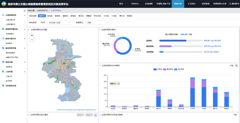Image resolution: width=240 pixels, height=123 pixels.
Task: Click the platform logo icon
Action: pos(4,4)
